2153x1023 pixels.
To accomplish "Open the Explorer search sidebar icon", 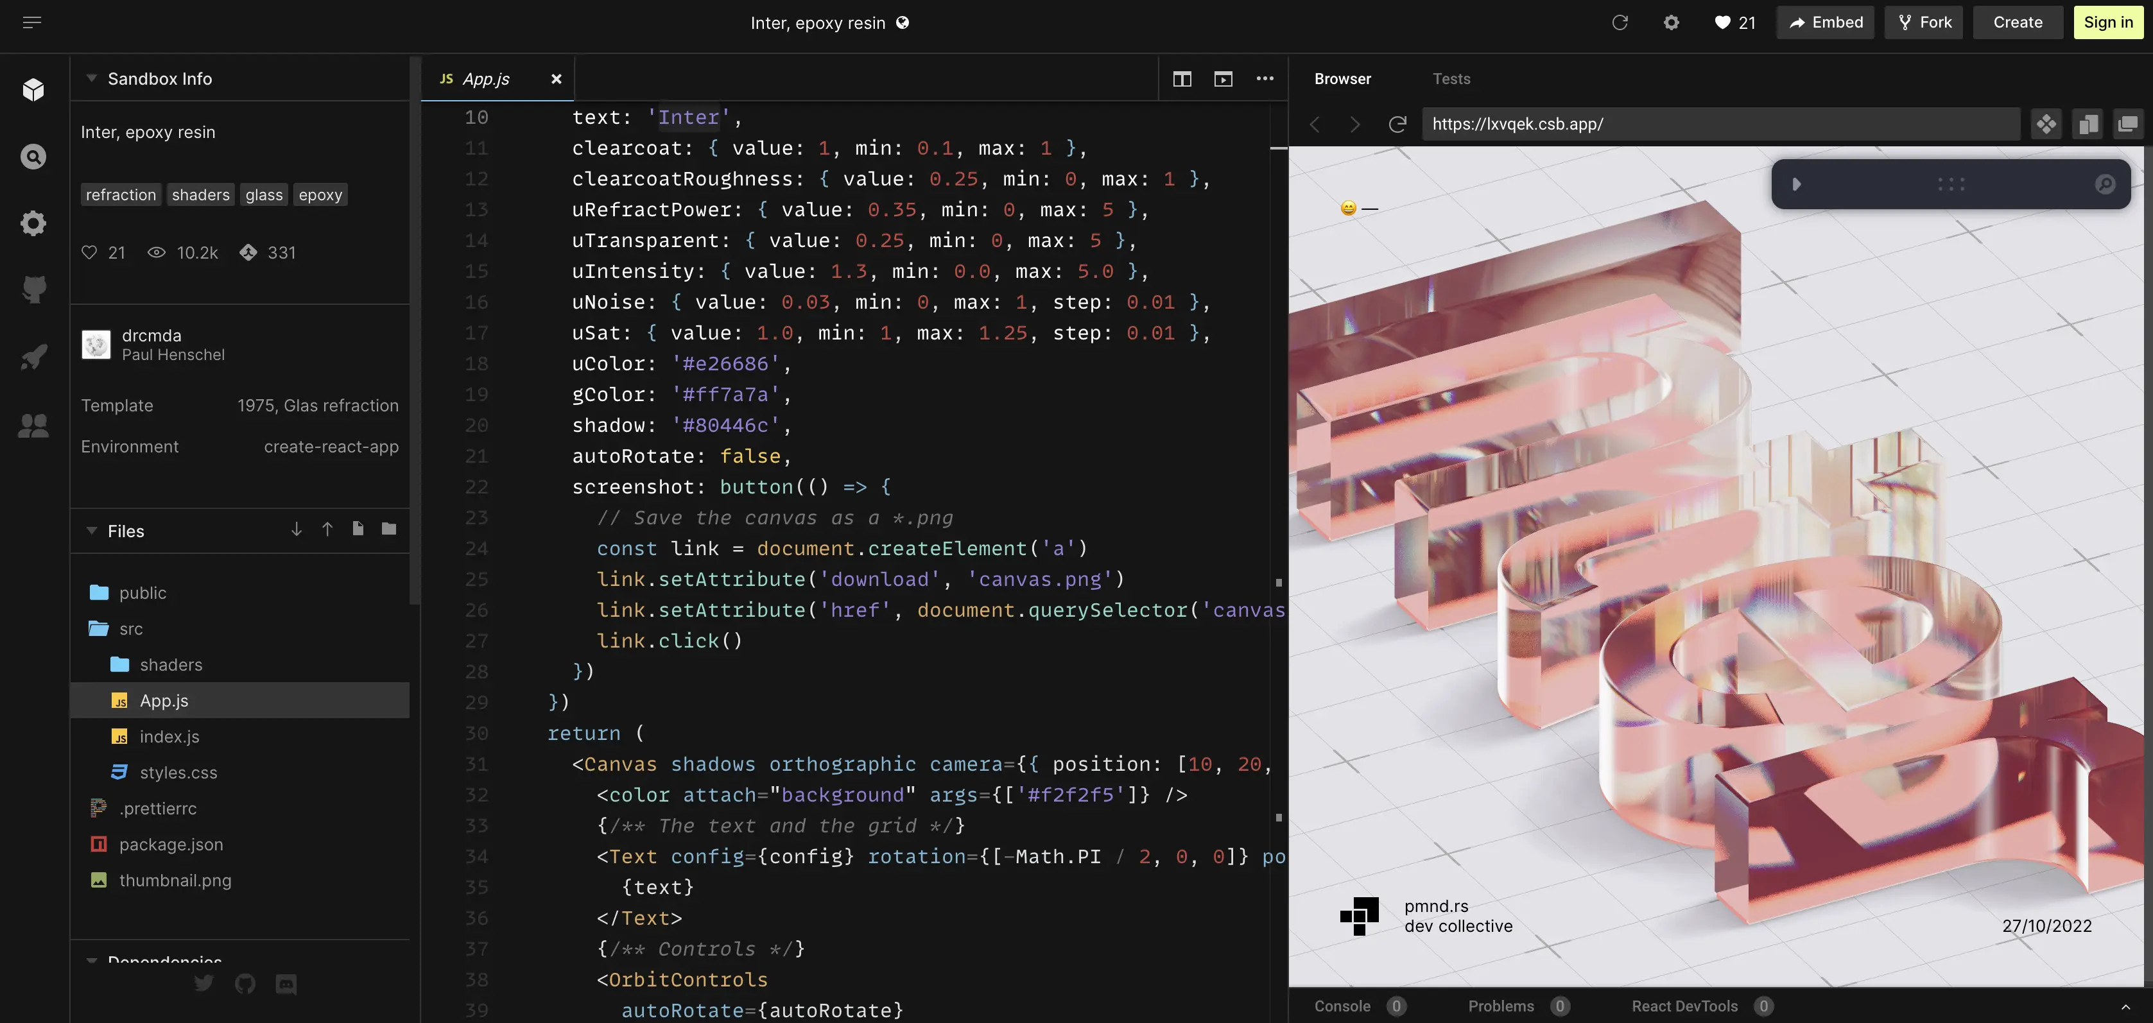I will [33, 157].
